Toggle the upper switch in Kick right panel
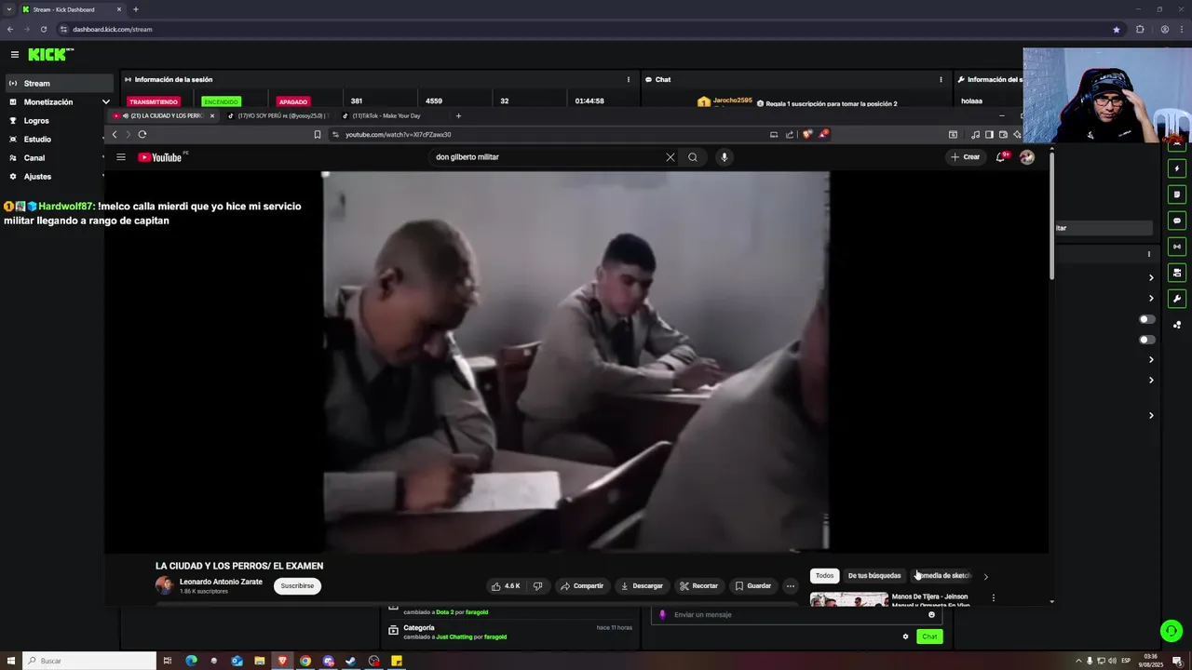Viewport: 1192px width, 670px height. pyautogui.click(x=1147, y=319)
